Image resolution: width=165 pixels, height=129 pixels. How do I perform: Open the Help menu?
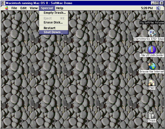[x=60, y=8]
